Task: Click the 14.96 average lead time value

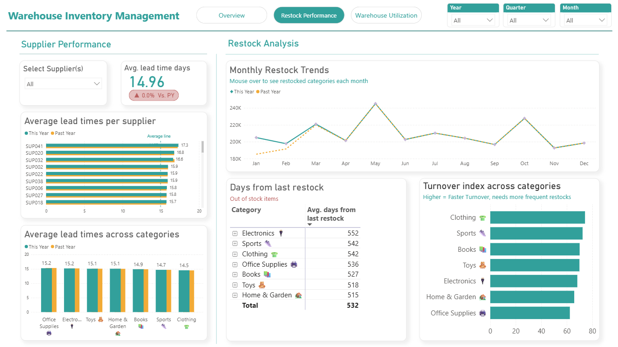Action: pos(147,82)
